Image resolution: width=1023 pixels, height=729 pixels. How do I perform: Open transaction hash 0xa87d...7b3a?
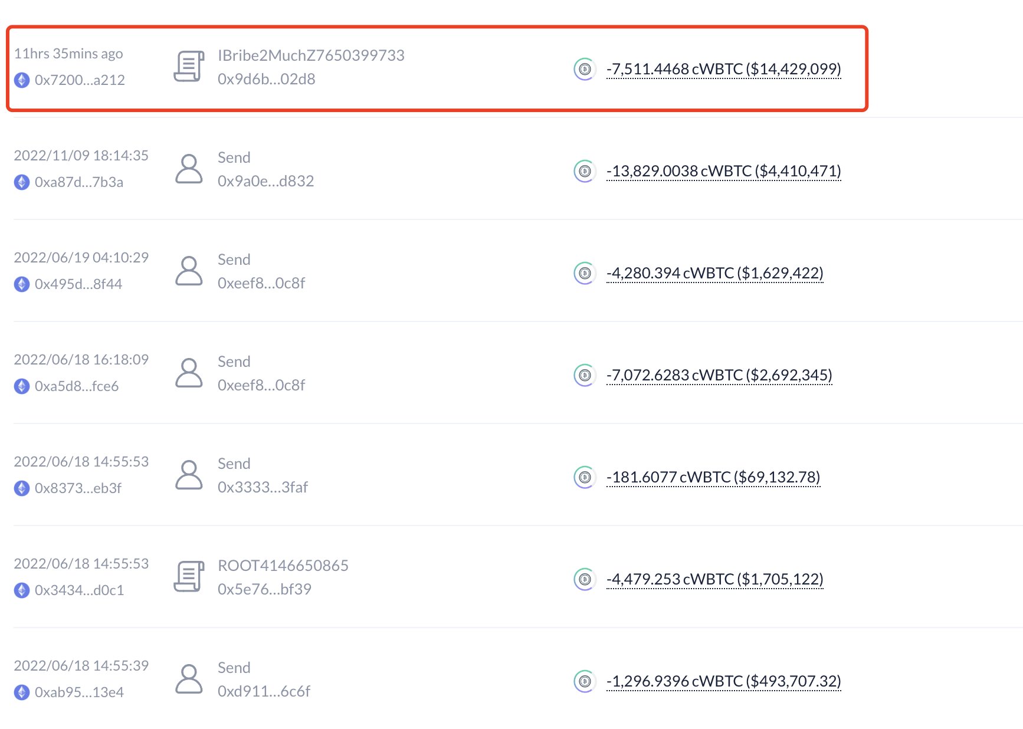click(x=78, y=182)
